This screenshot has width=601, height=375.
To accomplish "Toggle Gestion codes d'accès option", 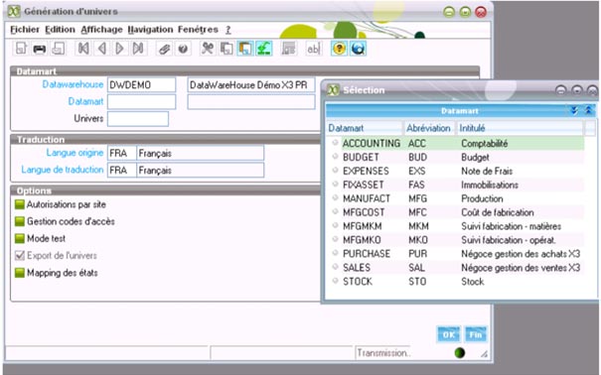I will coord(20,221).
